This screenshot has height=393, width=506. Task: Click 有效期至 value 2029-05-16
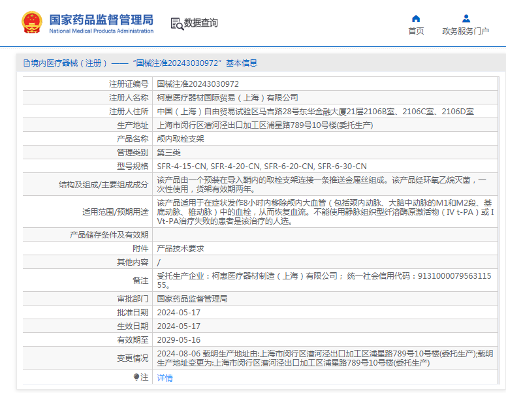178,339
